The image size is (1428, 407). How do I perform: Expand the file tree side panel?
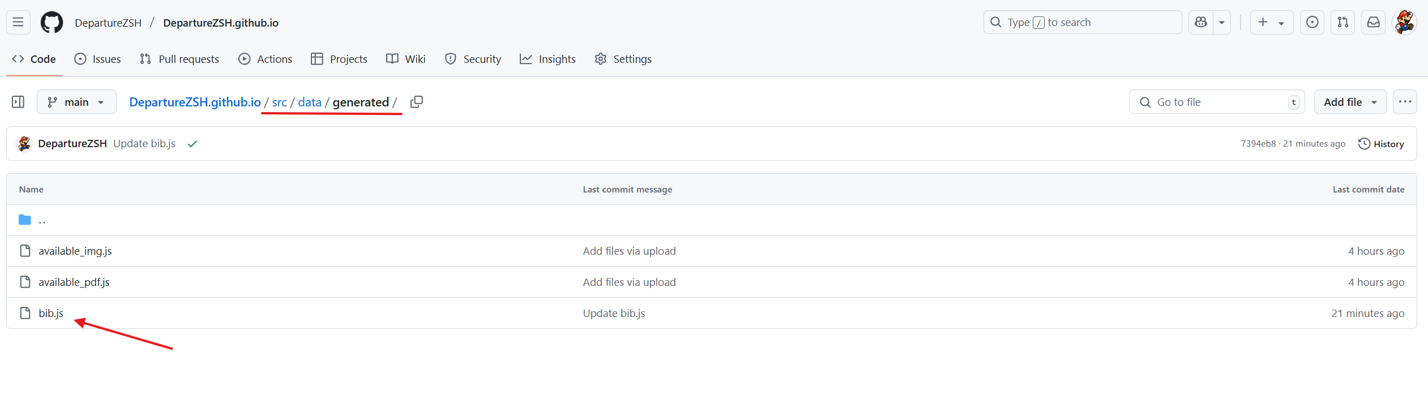pos(18,102)
